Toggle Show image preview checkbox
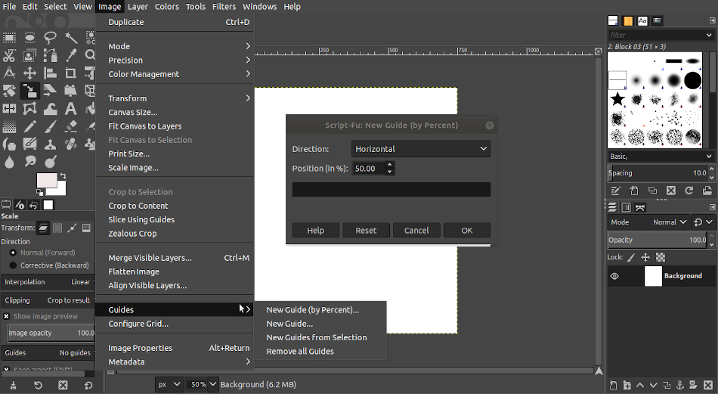 tap(6, 316)
